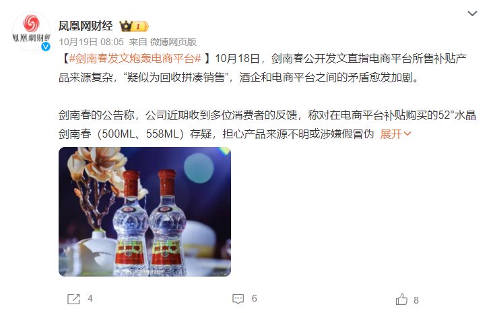Screen dimensions: 491x313
Task: Open the 凤凰网财经 account name
Action: pyautogui.click(x=86, y=26)
